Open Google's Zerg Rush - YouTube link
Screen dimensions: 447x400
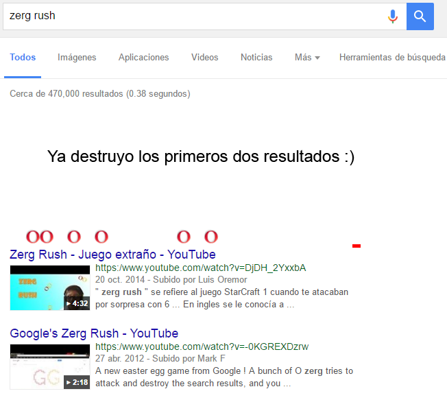[94, 333]
